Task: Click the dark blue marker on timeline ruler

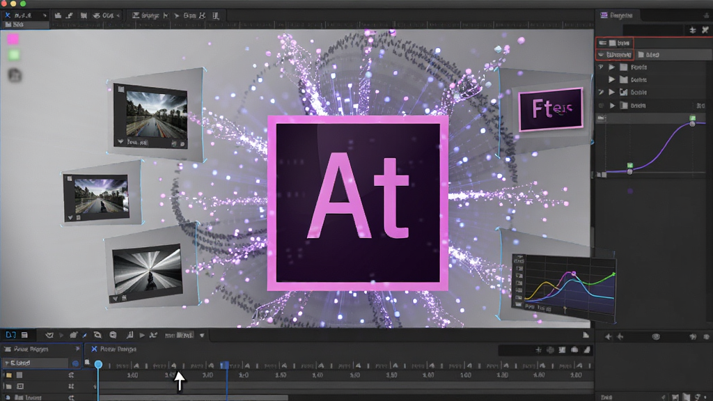Action: click(225, 365)
